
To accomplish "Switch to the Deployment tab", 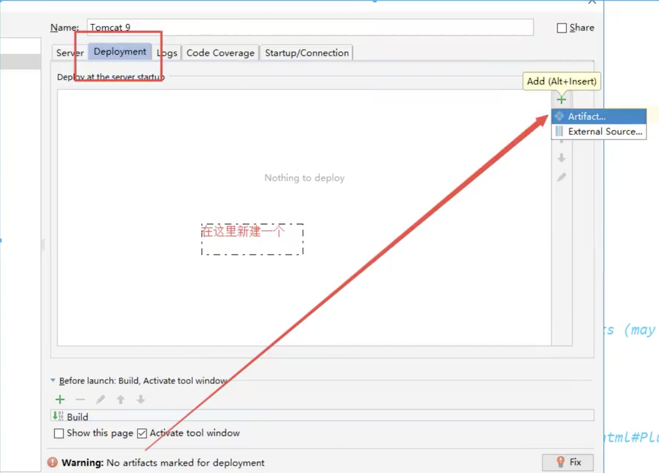I will click(120, 51).
